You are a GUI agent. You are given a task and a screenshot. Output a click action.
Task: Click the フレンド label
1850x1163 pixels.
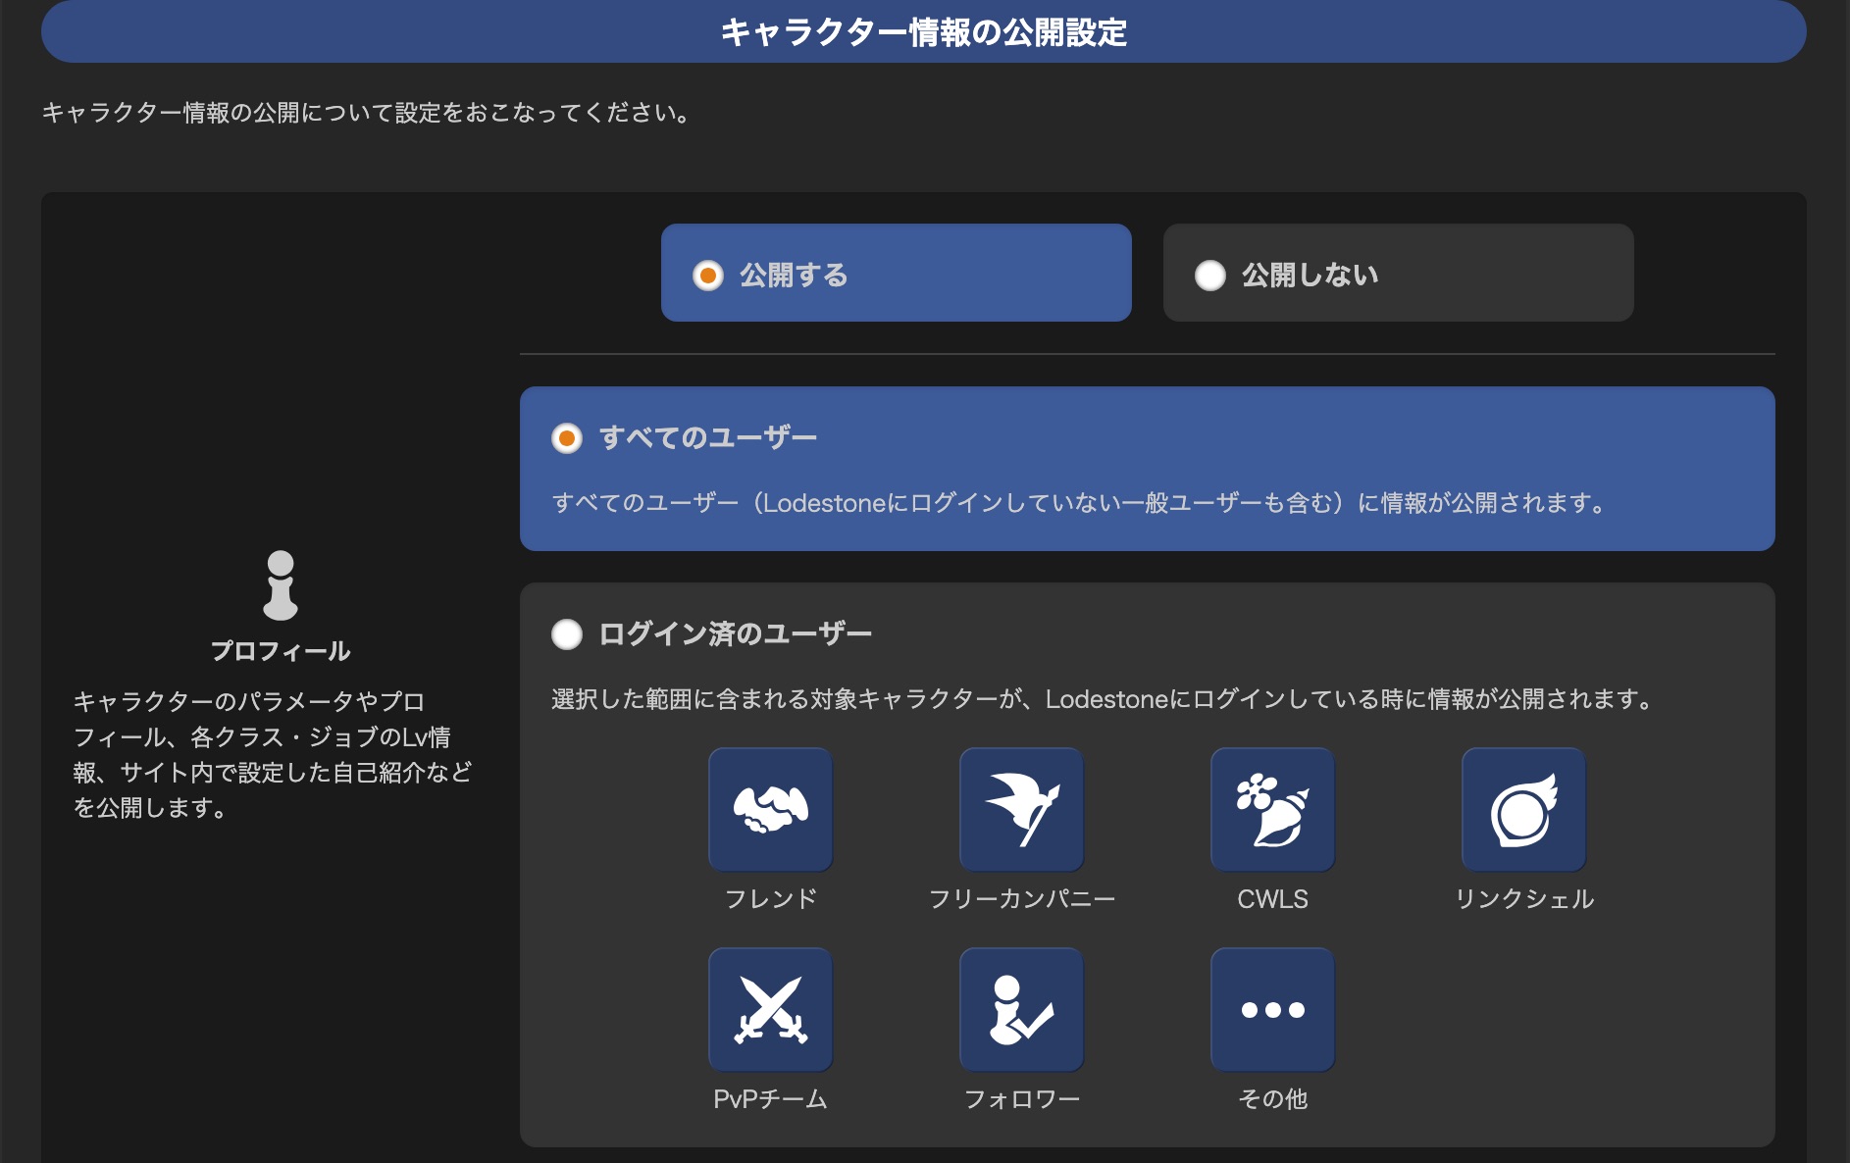(x=771, y=899)
